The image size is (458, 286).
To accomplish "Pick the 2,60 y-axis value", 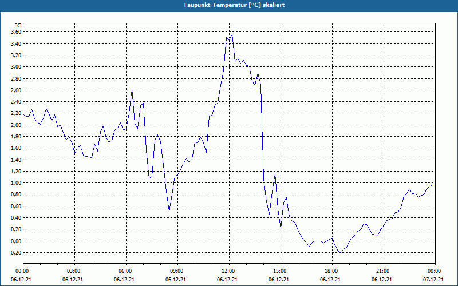I will point(17,90).
